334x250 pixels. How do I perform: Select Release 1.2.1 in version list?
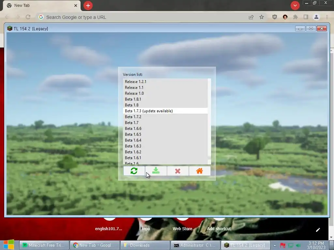pos(165,82)
